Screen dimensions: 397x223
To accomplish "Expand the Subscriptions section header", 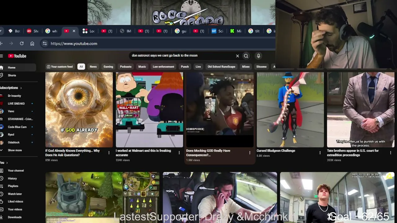I will [11, 88].
